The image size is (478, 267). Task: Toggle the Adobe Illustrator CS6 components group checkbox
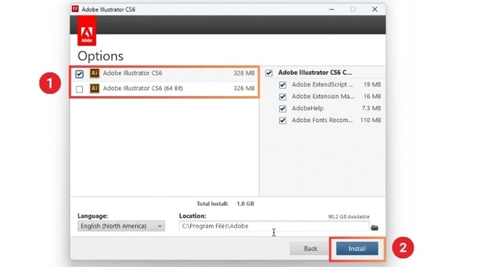tap(269, 73)
